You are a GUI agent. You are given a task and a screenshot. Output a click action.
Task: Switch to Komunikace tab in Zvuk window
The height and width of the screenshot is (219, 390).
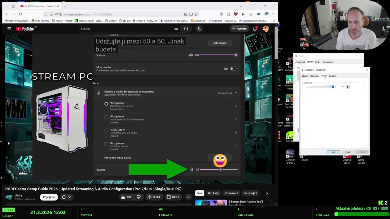[328, 62]
